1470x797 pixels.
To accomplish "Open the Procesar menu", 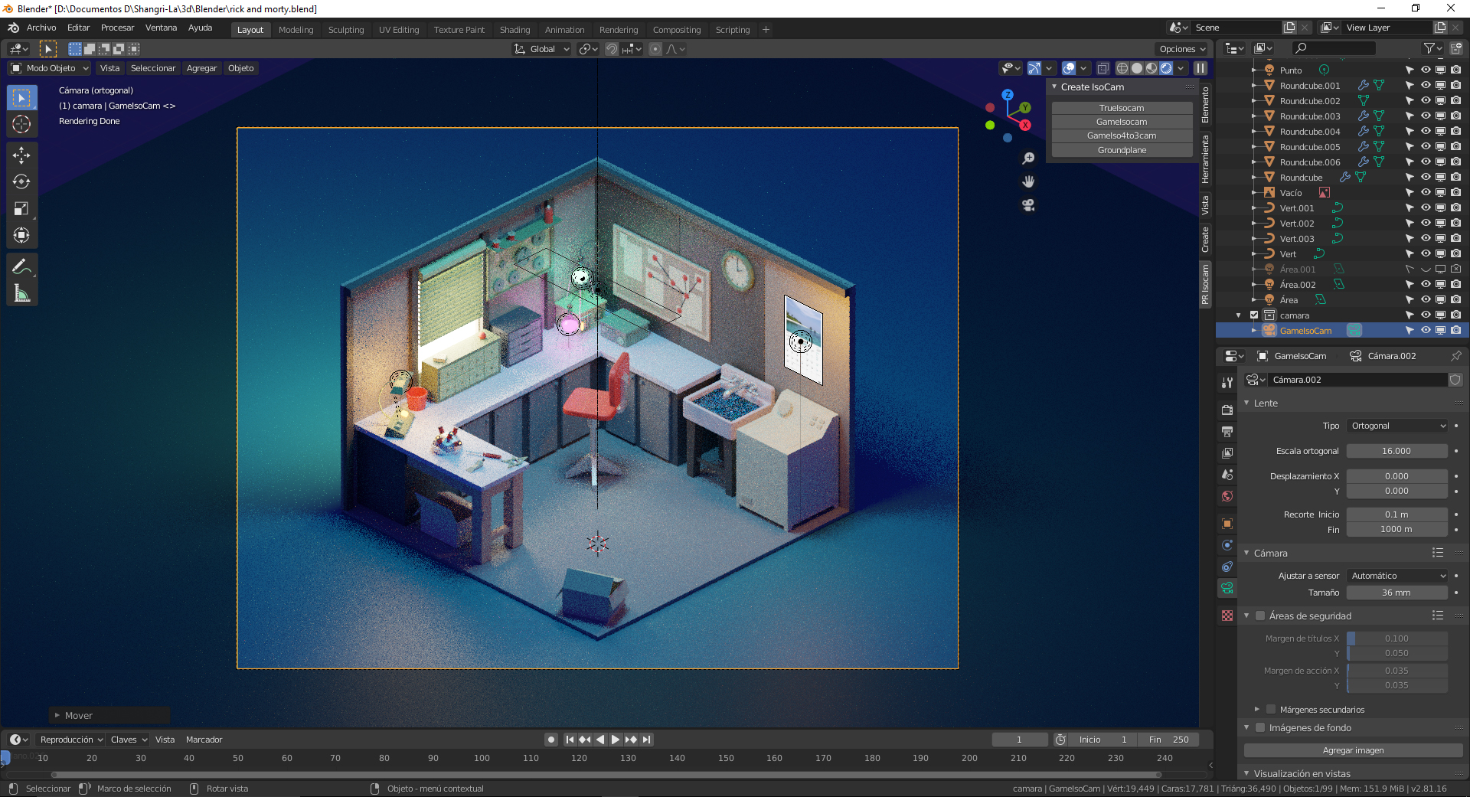I will tap(117, 28).
